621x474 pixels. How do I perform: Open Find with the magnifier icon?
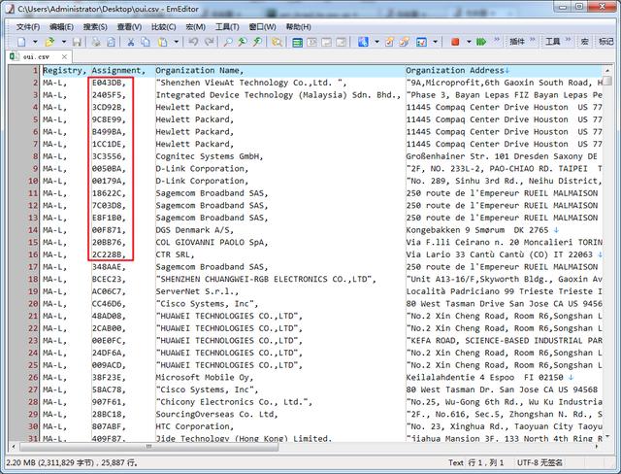[228, 41]
